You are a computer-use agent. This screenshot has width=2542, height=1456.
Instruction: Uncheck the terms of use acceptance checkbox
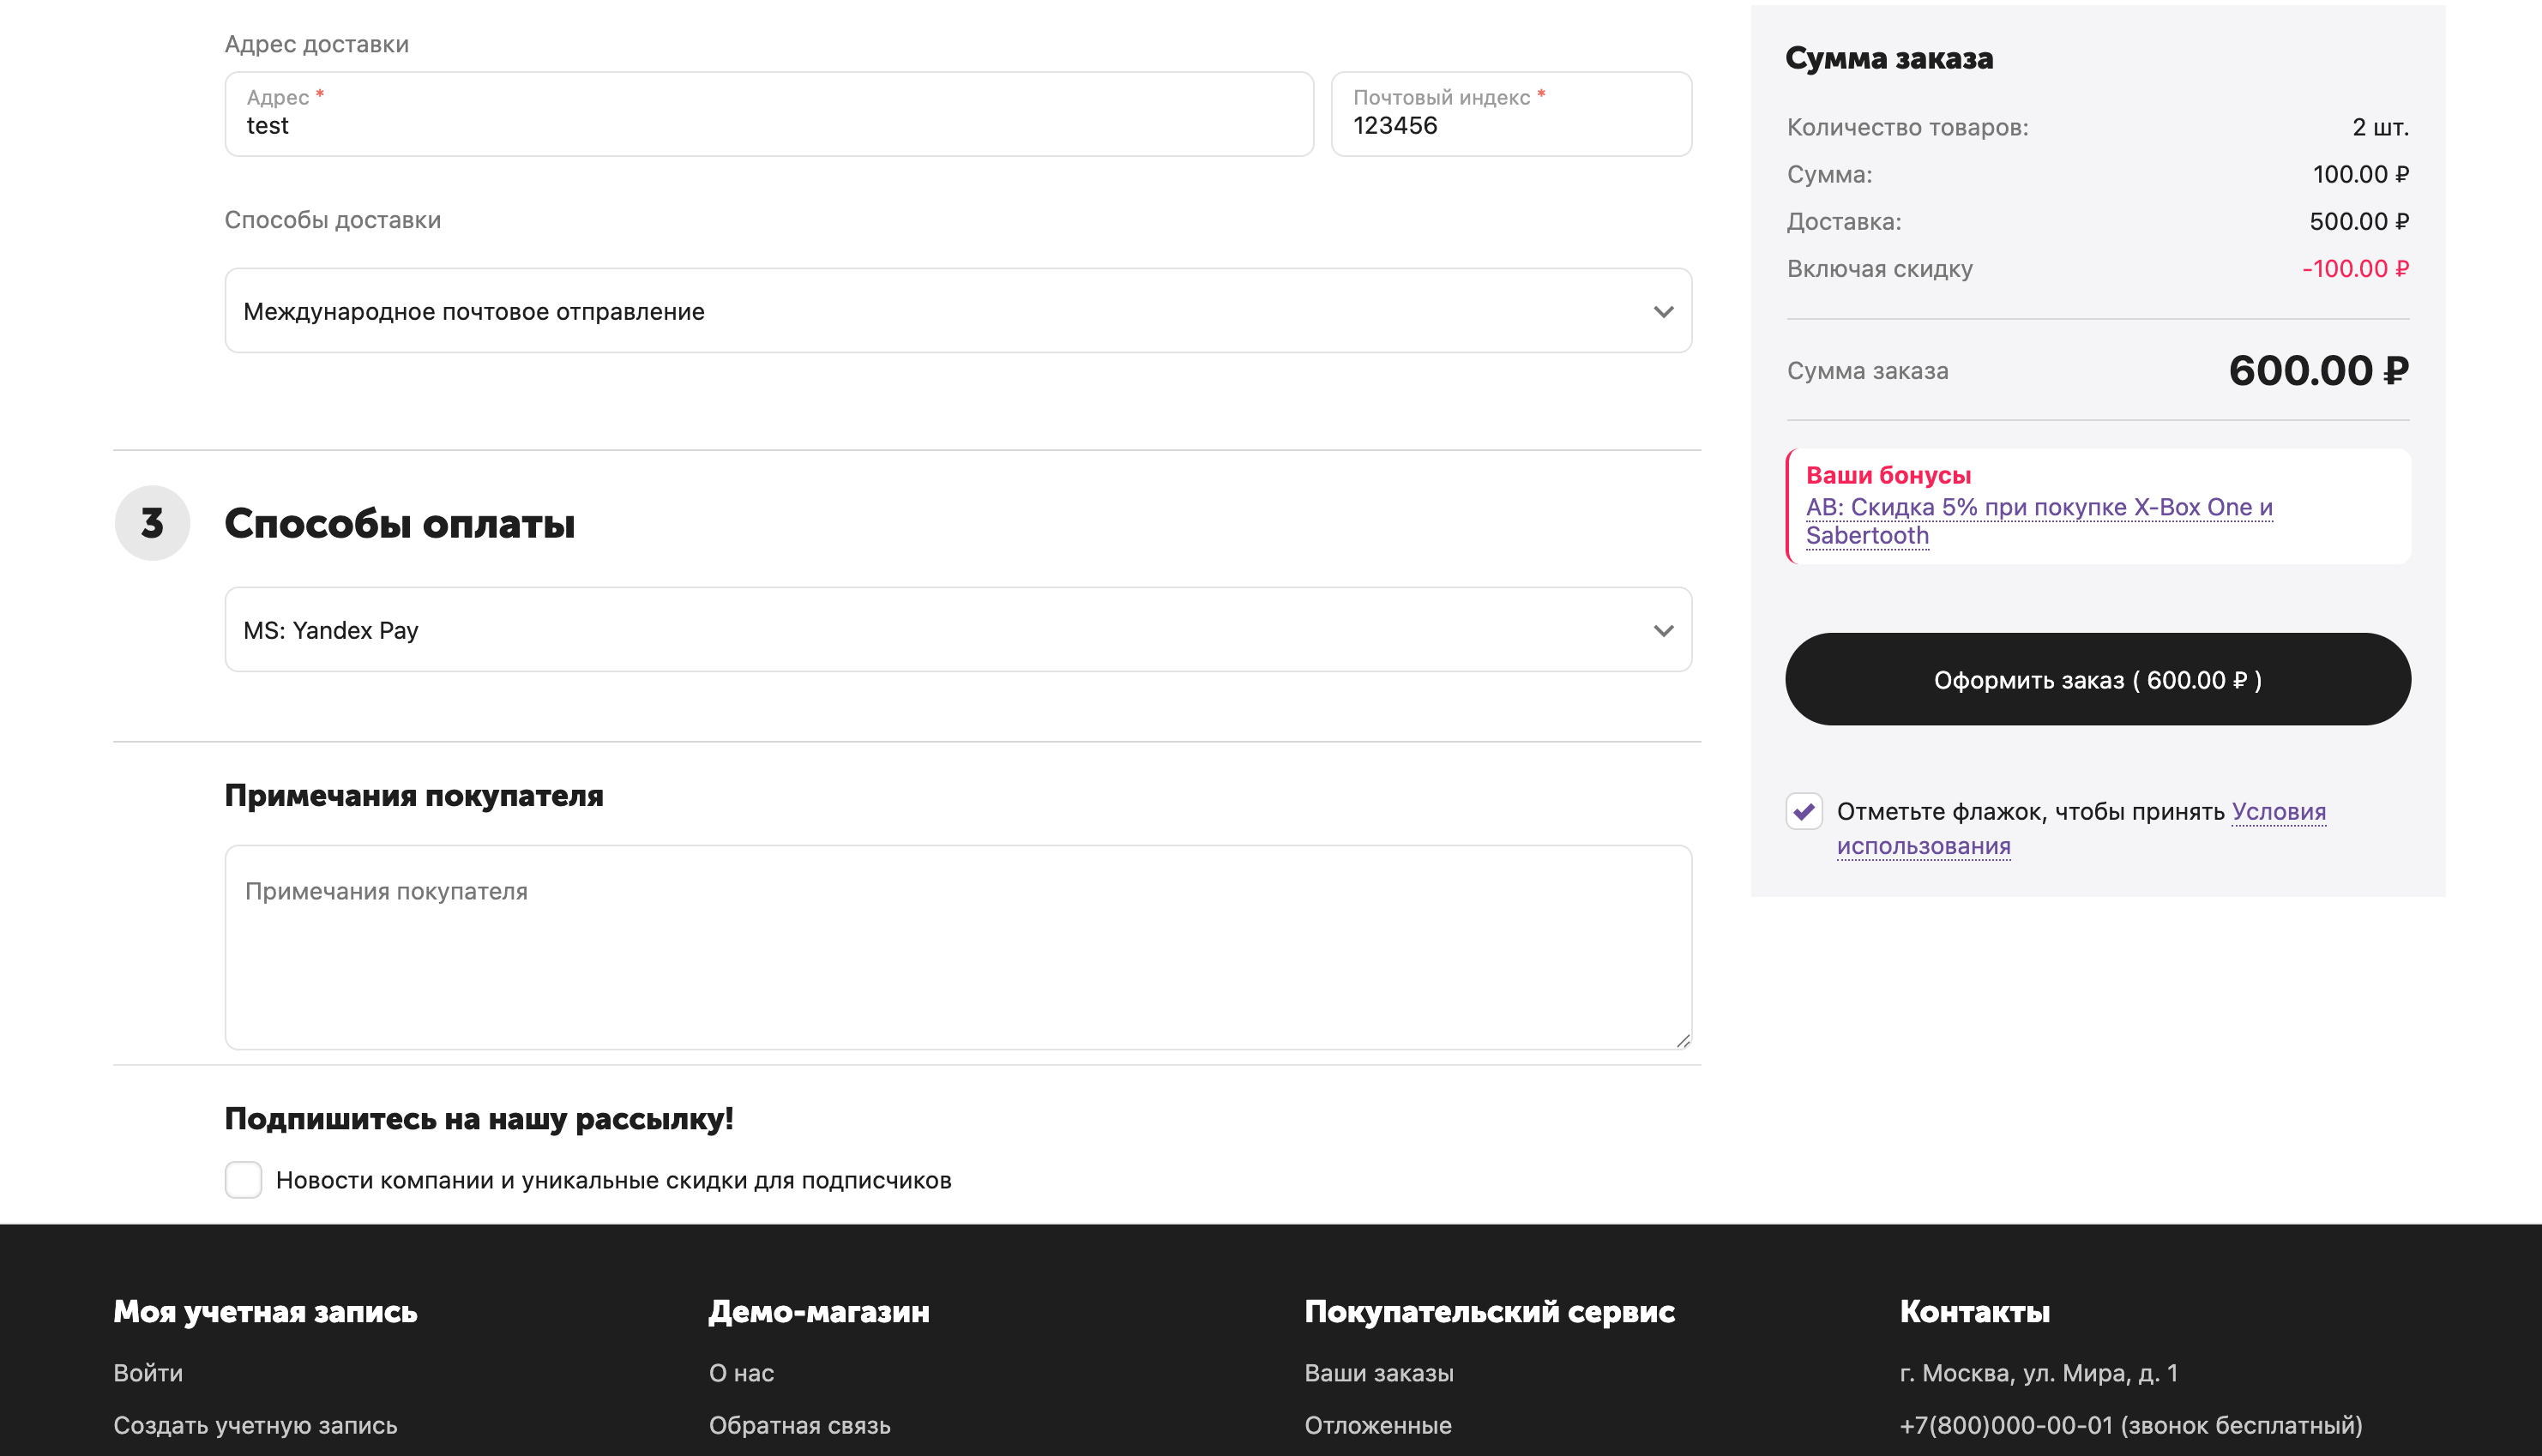click(1804, 811)
